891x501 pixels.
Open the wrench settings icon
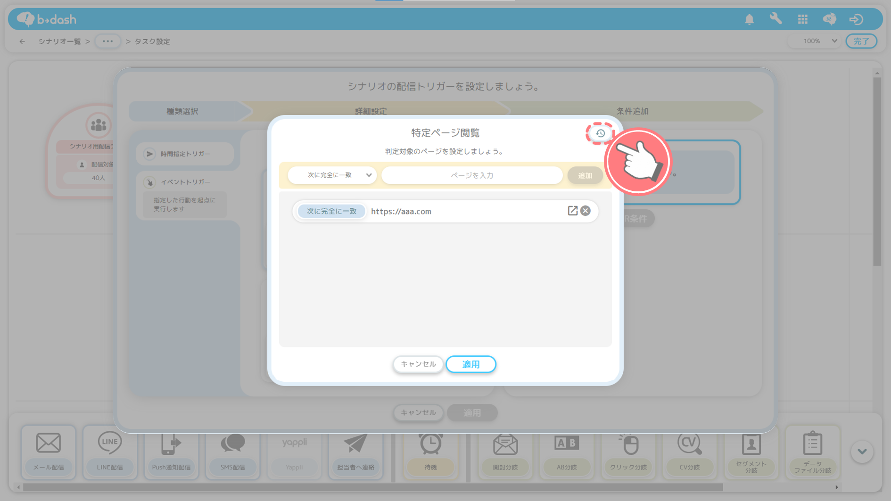pyautogui.click(x=775, y=19)
